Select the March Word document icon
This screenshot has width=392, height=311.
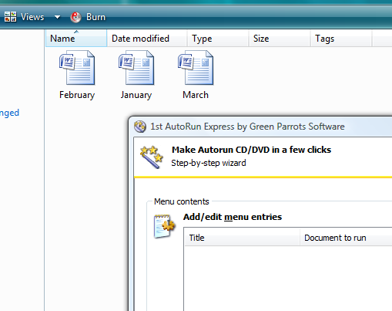click(196, 67)
